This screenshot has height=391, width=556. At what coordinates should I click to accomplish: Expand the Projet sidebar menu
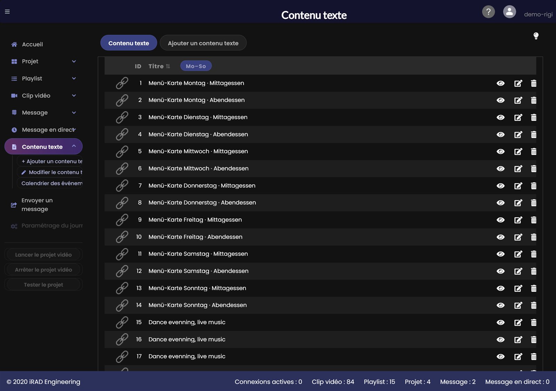[43, 62]
